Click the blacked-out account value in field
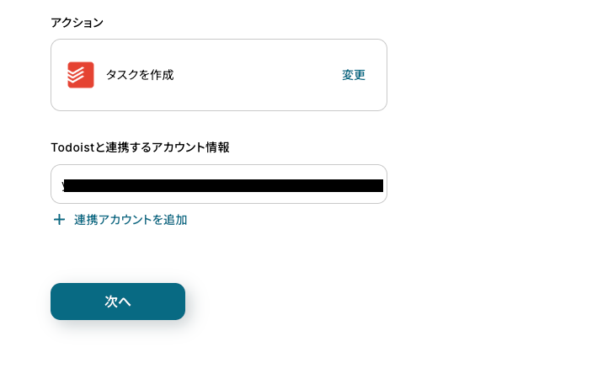603x379 pixels. (x=223, y=185)
